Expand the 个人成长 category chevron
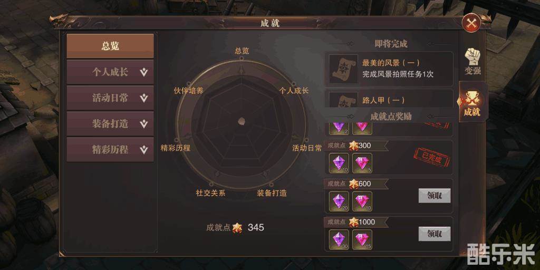 click(144, 72)
